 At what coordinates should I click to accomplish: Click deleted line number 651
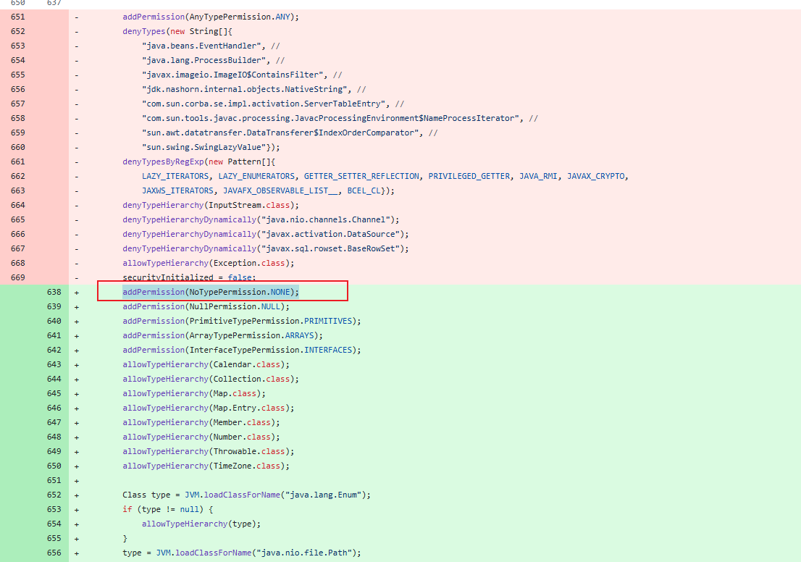coord(18,17)
